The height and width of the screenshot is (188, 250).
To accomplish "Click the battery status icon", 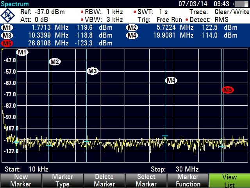I will (241, 4).
